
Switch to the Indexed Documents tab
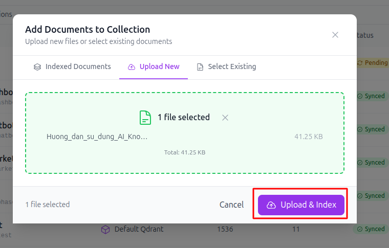pos(72,66)
